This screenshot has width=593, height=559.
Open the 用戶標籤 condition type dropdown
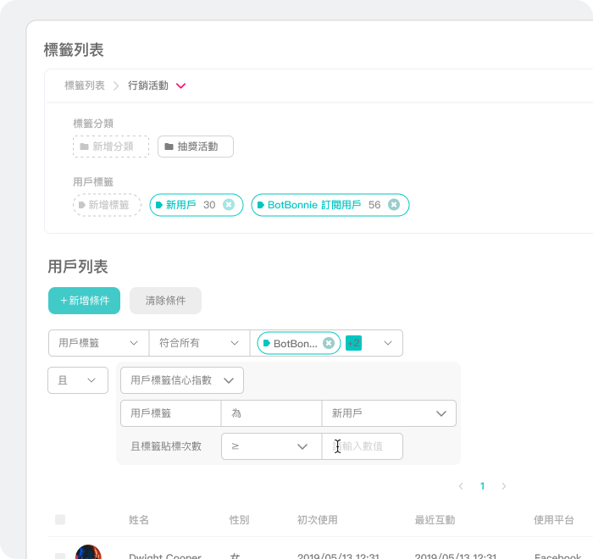pos(98,343)
